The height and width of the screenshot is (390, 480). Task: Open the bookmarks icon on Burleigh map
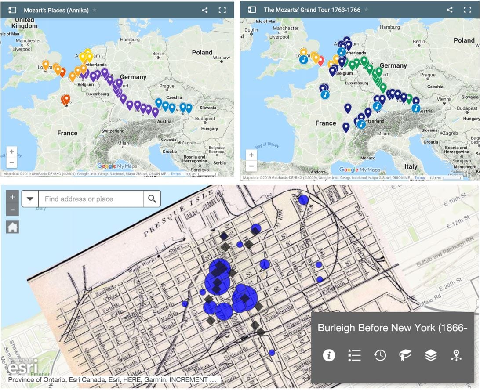tap(405, 355)
